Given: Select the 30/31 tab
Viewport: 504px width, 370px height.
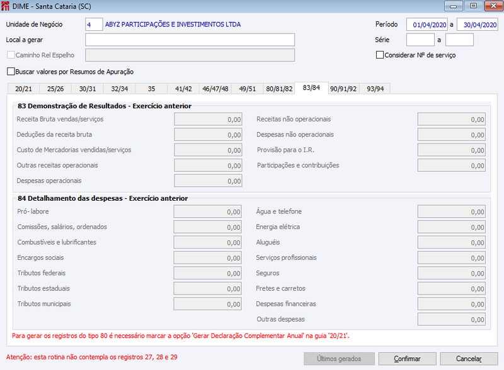Looking at the screenshot, I should click(88, 89).
